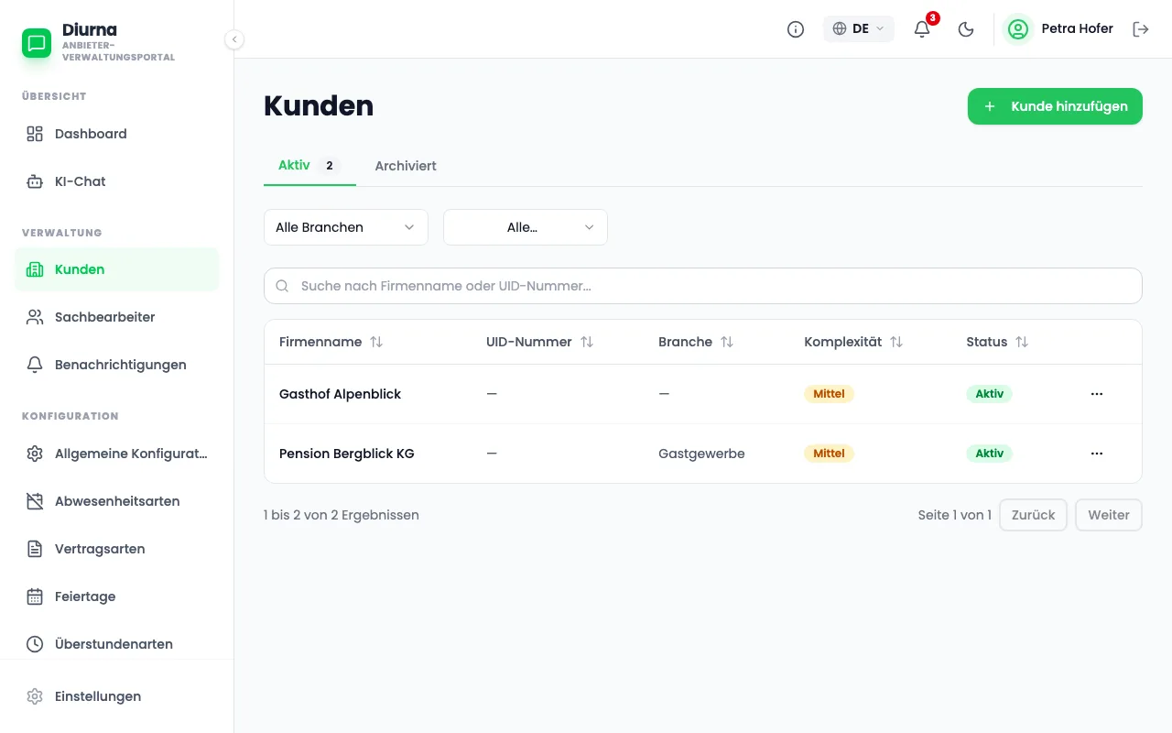The height and width of the screenshot is (733, 1172).
Task: Sort by Firmenname column
Action: [x=331, y=342]
